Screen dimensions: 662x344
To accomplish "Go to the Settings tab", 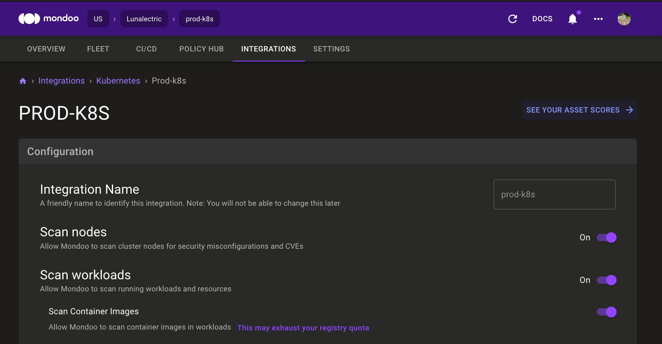I will click(331, 49).
